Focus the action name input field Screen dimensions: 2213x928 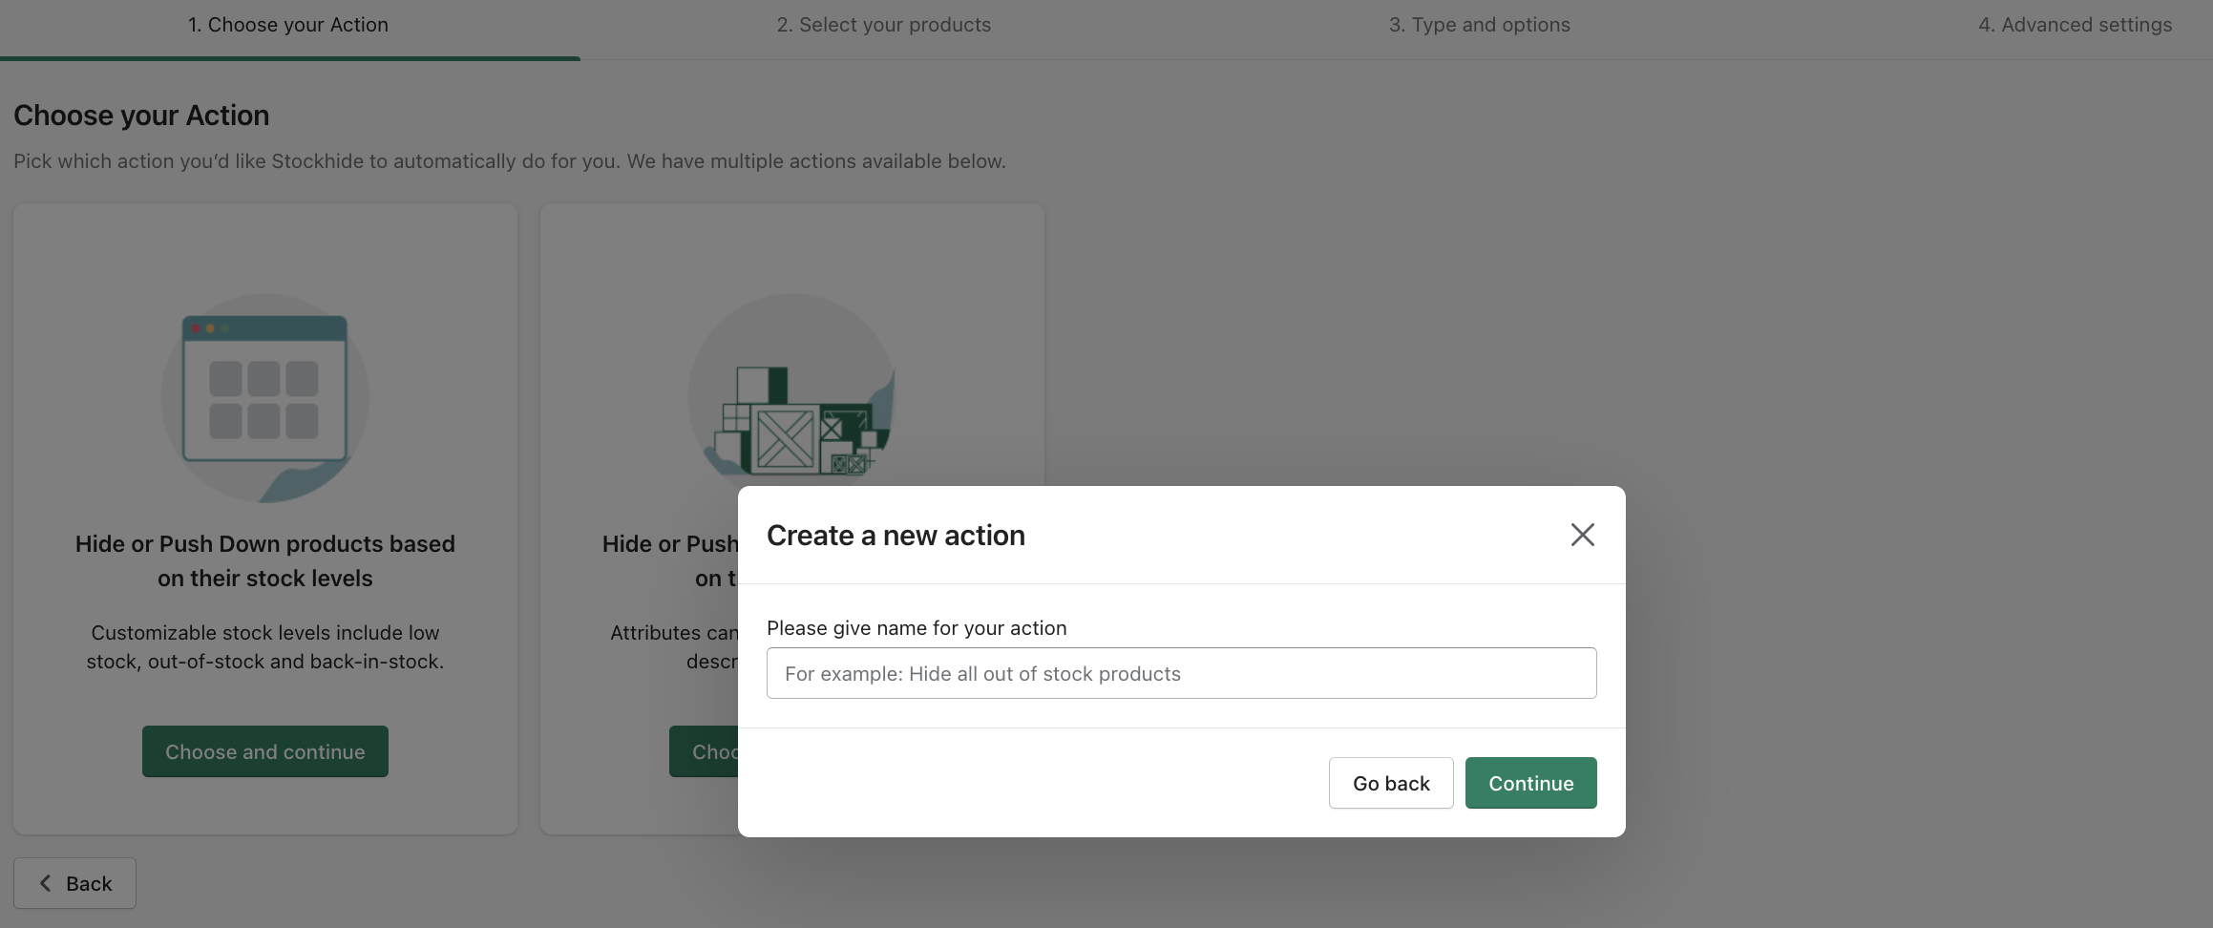(x=1181, y=673)
